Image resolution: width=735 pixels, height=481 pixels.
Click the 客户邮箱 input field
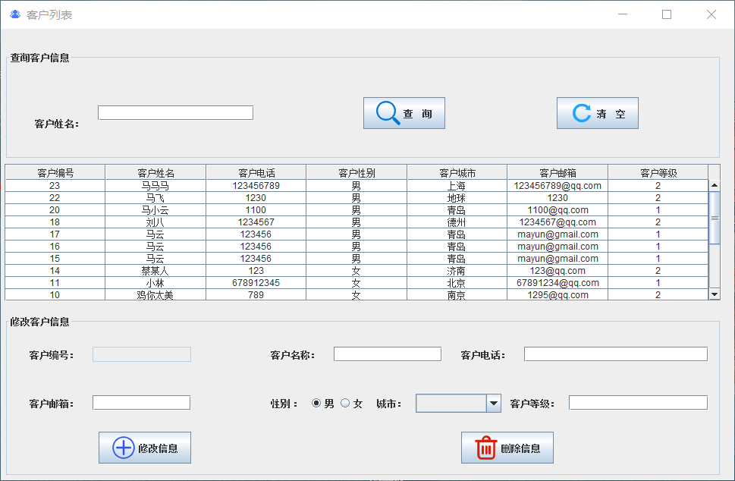(142, 403)
